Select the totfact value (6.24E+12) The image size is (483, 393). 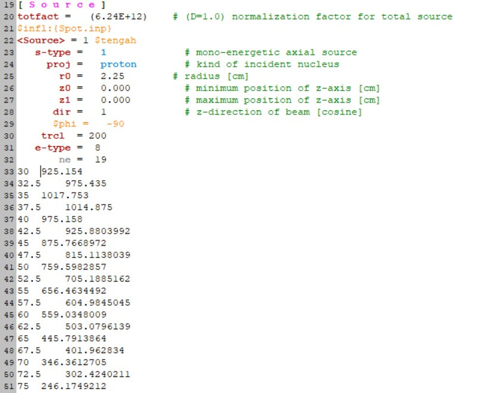coord(119,17)
